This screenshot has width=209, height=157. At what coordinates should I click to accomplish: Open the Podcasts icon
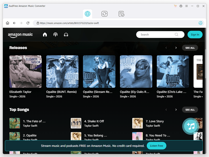point(55,35)
